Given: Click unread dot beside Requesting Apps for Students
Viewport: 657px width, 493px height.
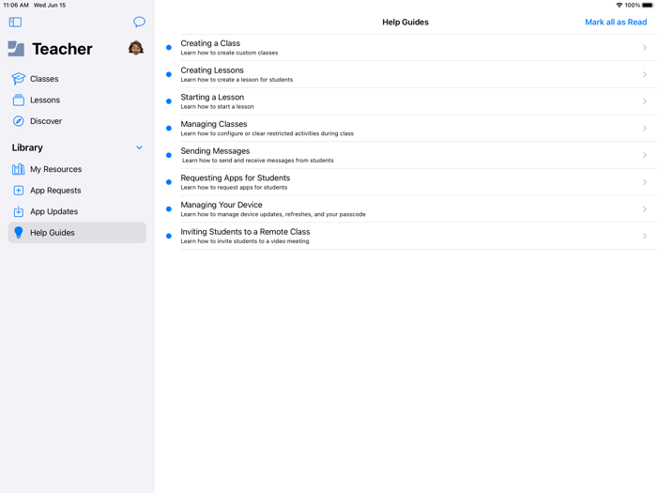Looking at the screenshot, I should 169,182.
